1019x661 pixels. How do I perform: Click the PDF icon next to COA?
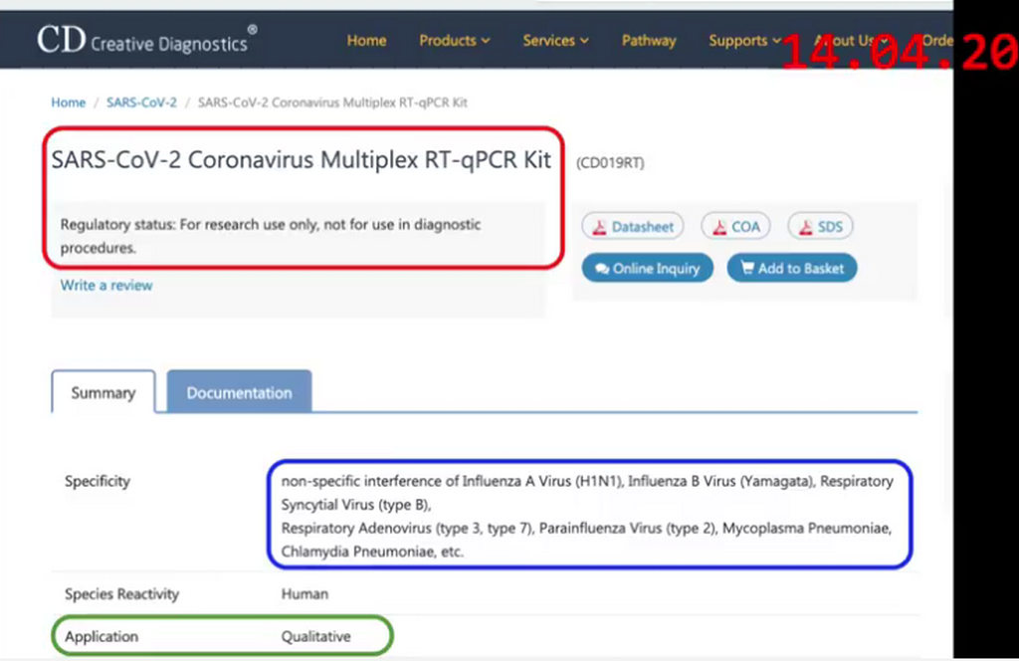[718, 227]
